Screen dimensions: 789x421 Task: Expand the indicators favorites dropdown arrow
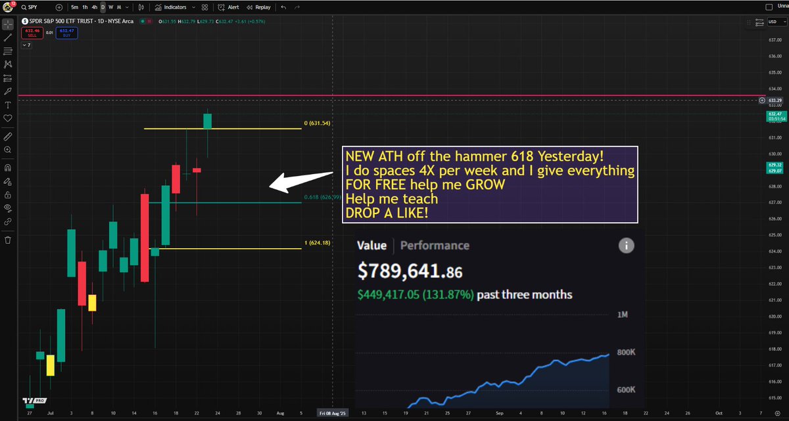pos(193,7)
